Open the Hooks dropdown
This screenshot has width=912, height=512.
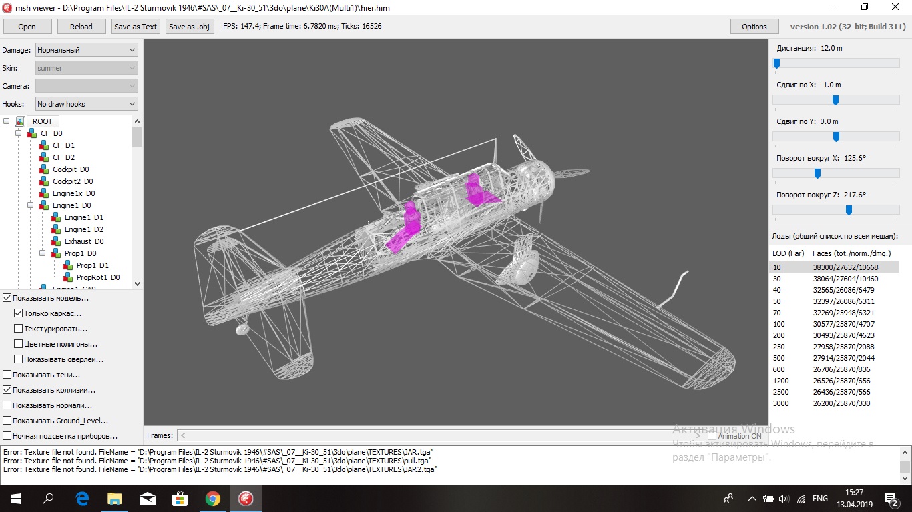(86, 104)
